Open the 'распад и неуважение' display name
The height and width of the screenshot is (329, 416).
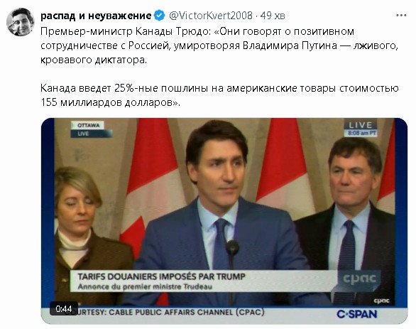pos(96,16)
